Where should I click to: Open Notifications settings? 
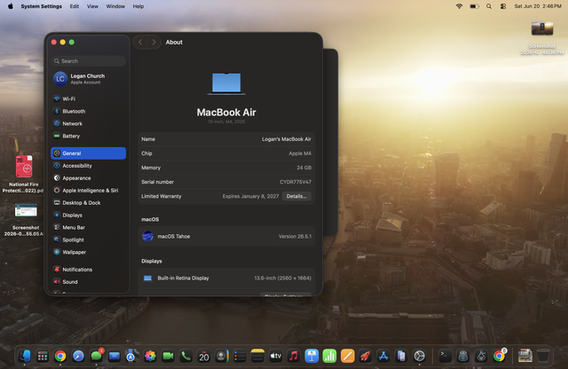(x=89, y=269)
